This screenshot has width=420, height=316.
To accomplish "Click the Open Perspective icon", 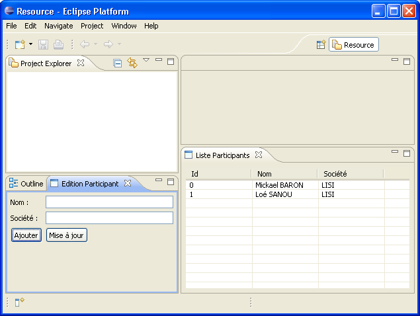I will pyautogui.click(x=321, y=45).
